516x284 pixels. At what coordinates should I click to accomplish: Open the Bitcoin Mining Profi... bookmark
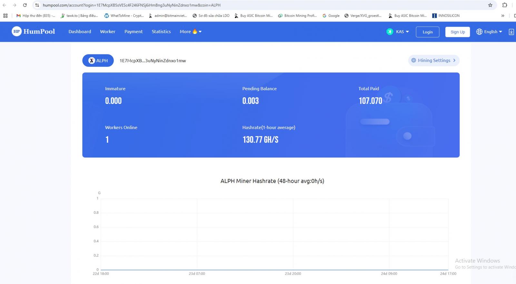click(298, 15)
